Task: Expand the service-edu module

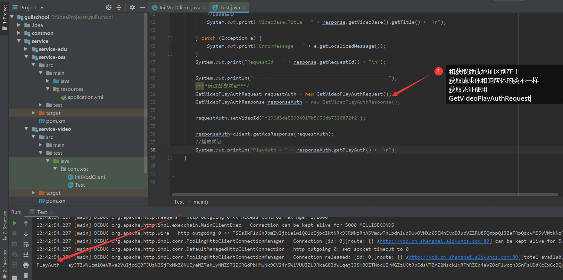Action: [26, 49]
